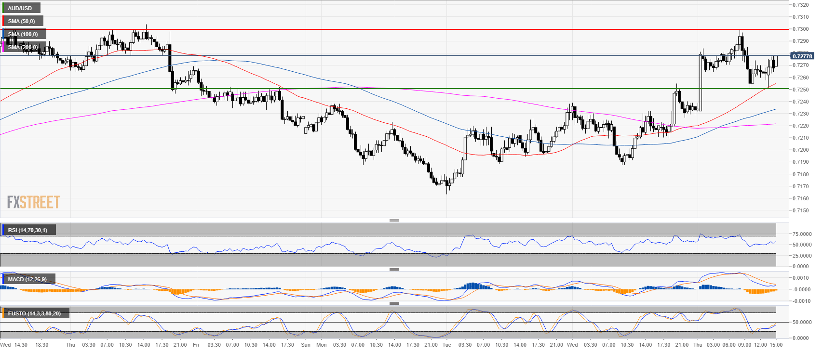Click the green color marker beside AUD/USD
The image size is (823, 351).
coord(3,8)
